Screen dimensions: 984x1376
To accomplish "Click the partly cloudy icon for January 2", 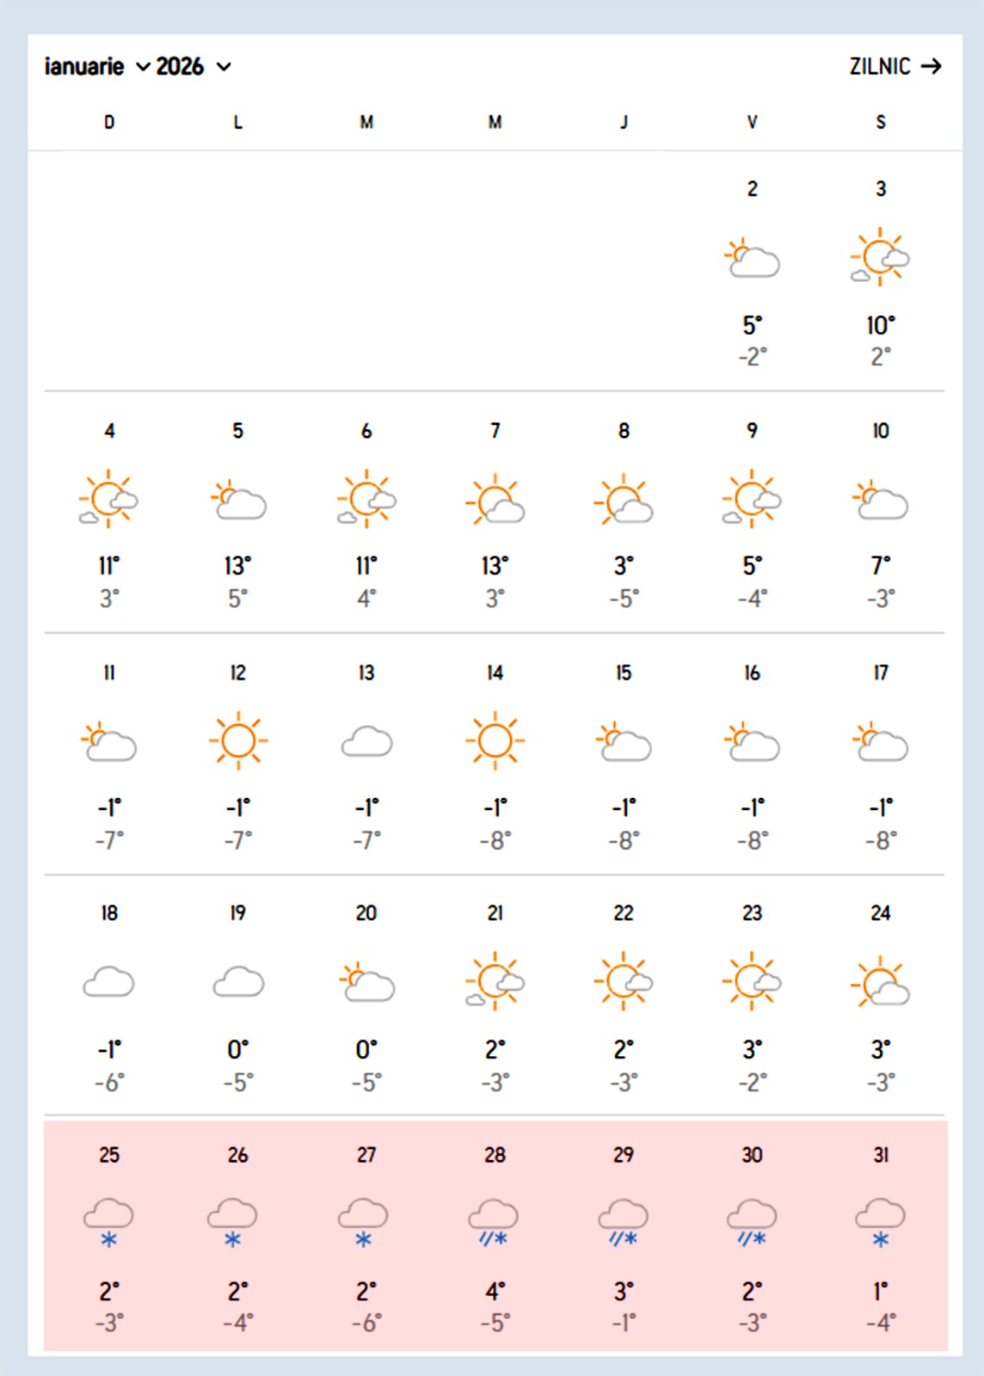I will [753, 258].
